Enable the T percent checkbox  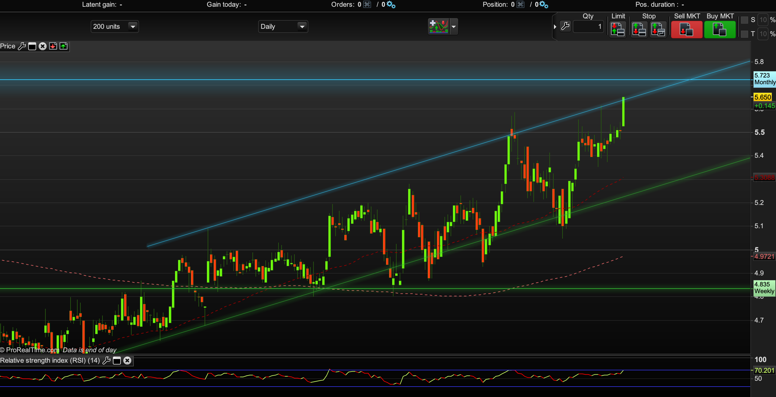click(x=744, y=34)
